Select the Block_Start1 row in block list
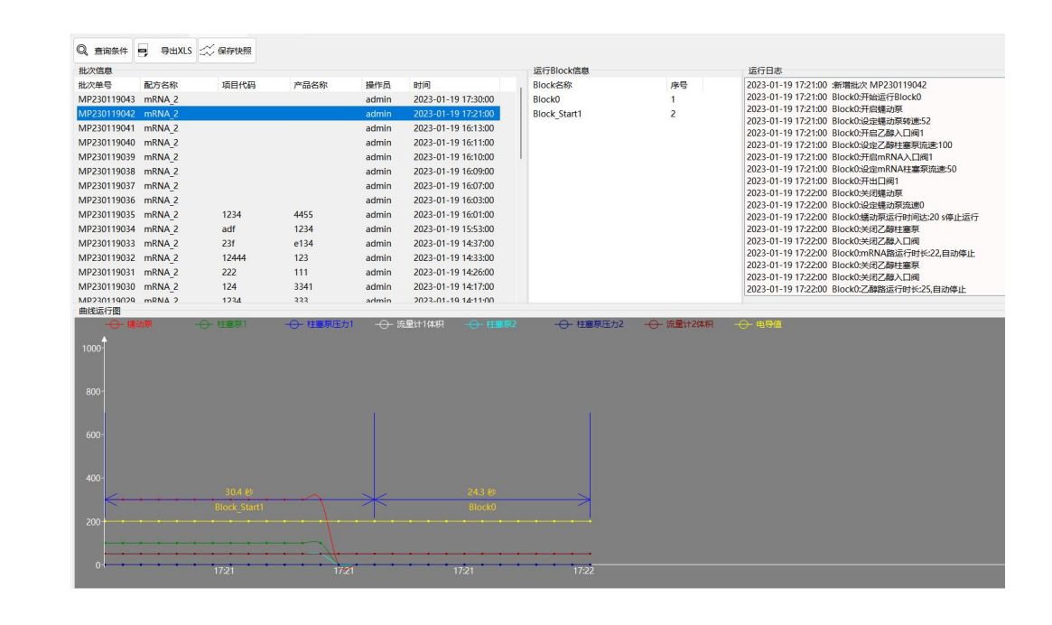Image resolution: width=1052 pixels, height=625 pixels. click(x=557, y=114)
